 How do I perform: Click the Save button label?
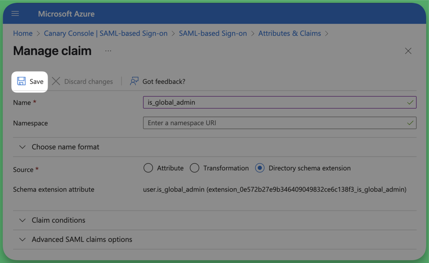pyautogui.click(x=36, y=82)
